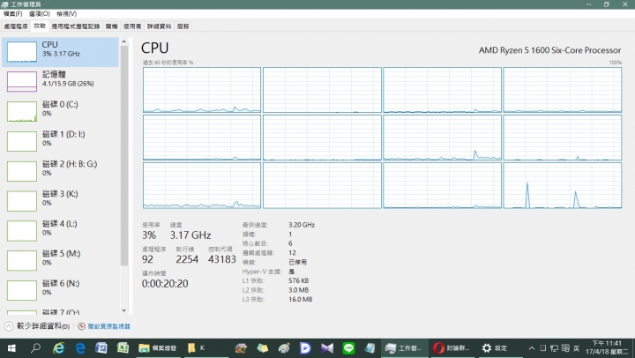Click the resource monitor icon beside link
This screenshot has height=358, width=635.
tap(81, 326)
